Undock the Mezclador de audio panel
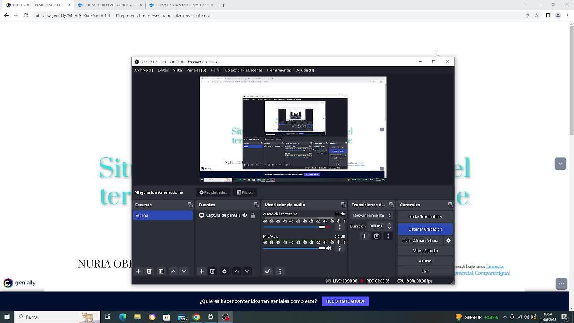The height and width of the screenshot is (323, 574). 343,205
